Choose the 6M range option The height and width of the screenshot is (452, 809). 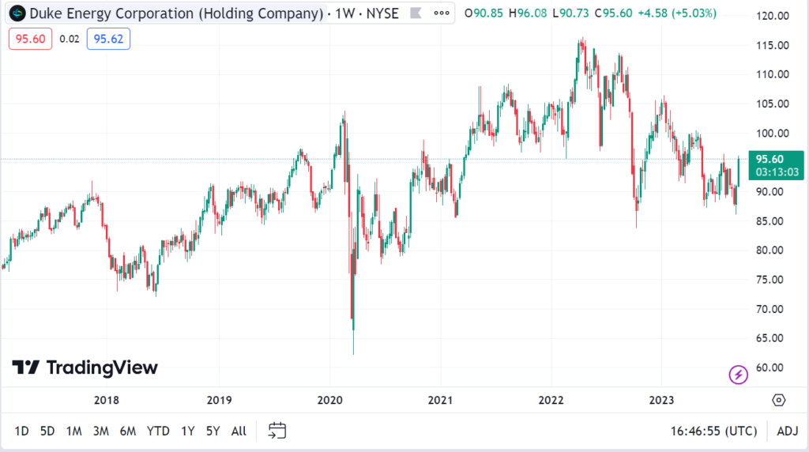127,431
